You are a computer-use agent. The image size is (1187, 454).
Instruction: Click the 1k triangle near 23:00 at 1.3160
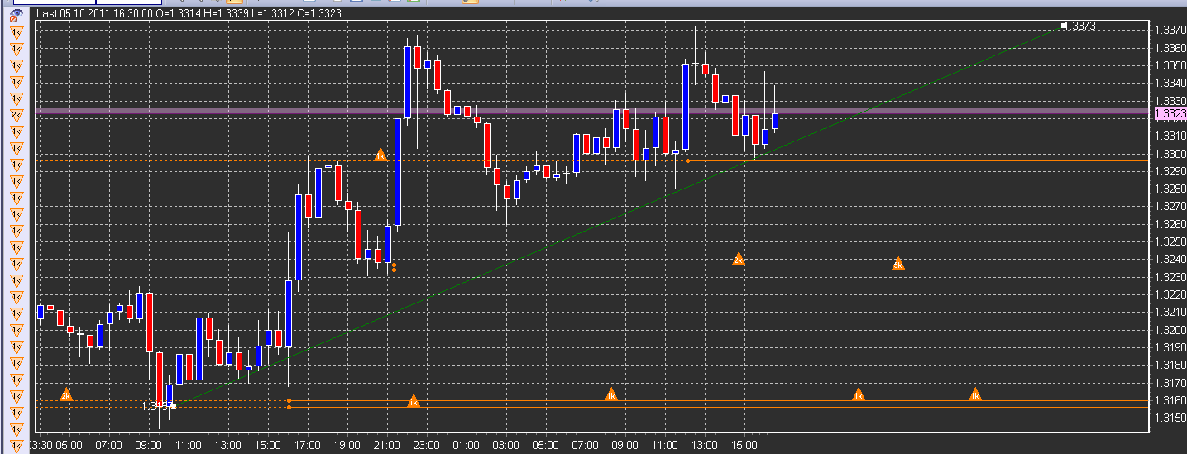[414, 401]
